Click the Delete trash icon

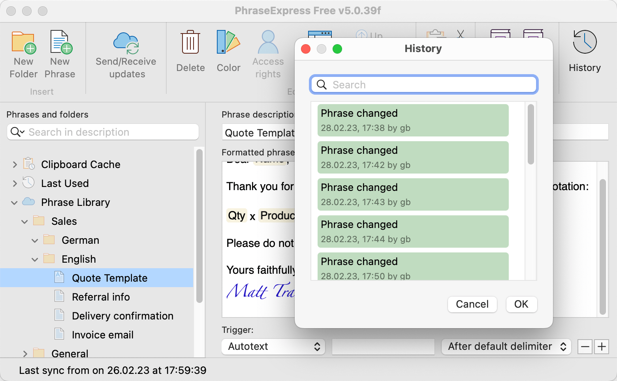[x=190, y=42]
